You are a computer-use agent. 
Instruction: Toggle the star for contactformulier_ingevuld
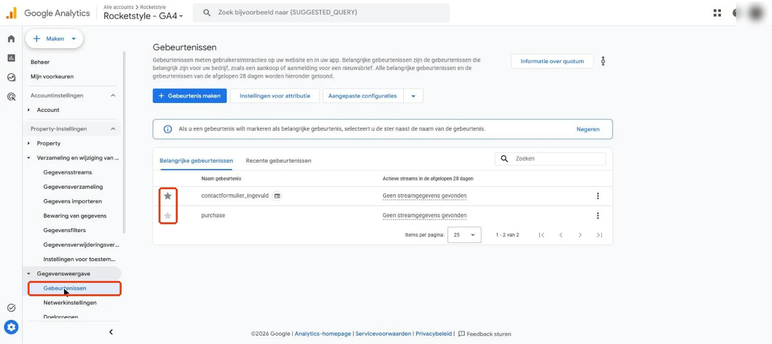[168, 196]
